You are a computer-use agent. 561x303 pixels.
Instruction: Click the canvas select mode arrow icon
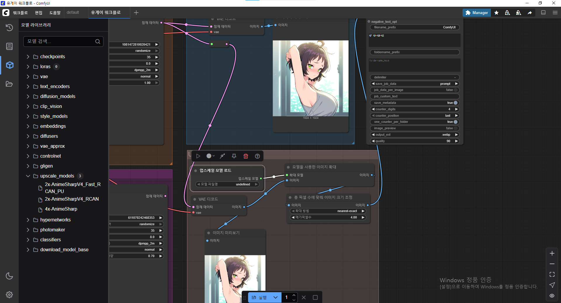552,285
